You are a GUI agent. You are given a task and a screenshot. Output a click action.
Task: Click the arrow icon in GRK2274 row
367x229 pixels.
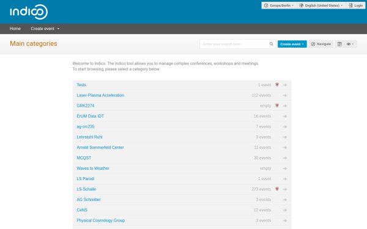(285, 106)
